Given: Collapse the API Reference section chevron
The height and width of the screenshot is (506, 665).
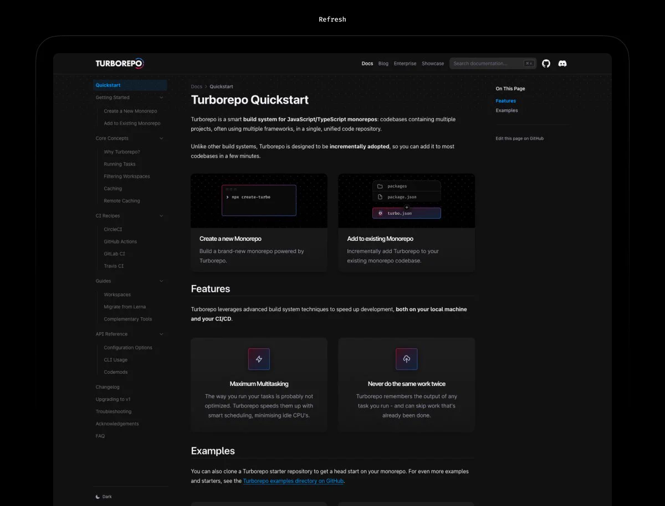Looking at the screenshot, I should pyautogui.click(x=161, y=334).
